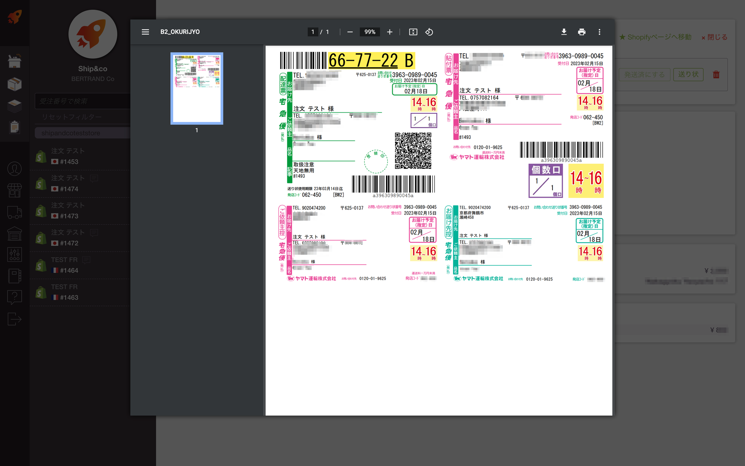Open the user profile sidebar icon
745x466 pixels.
click(x=15, y=169)
